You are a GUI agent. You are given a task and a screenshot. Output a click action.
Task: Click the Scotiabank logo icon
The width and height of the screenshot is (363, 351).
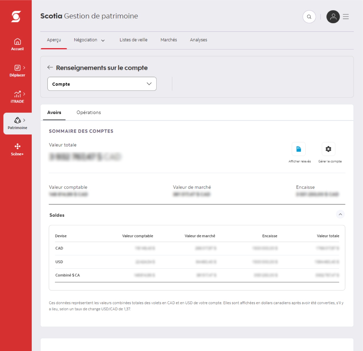tap(16, 16)
